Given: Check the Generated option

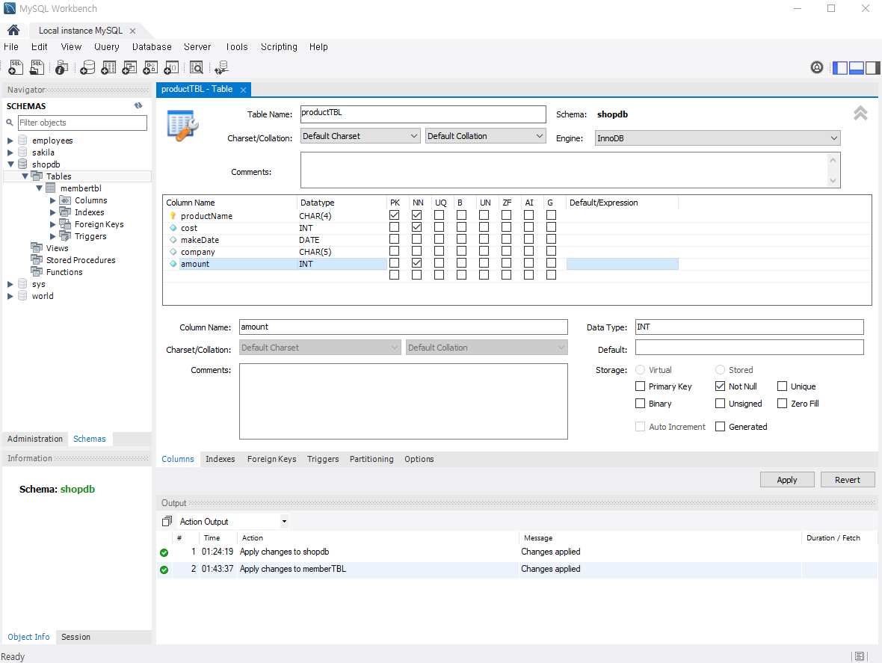Looking at the screenshot, I should [x=720, y=427].
